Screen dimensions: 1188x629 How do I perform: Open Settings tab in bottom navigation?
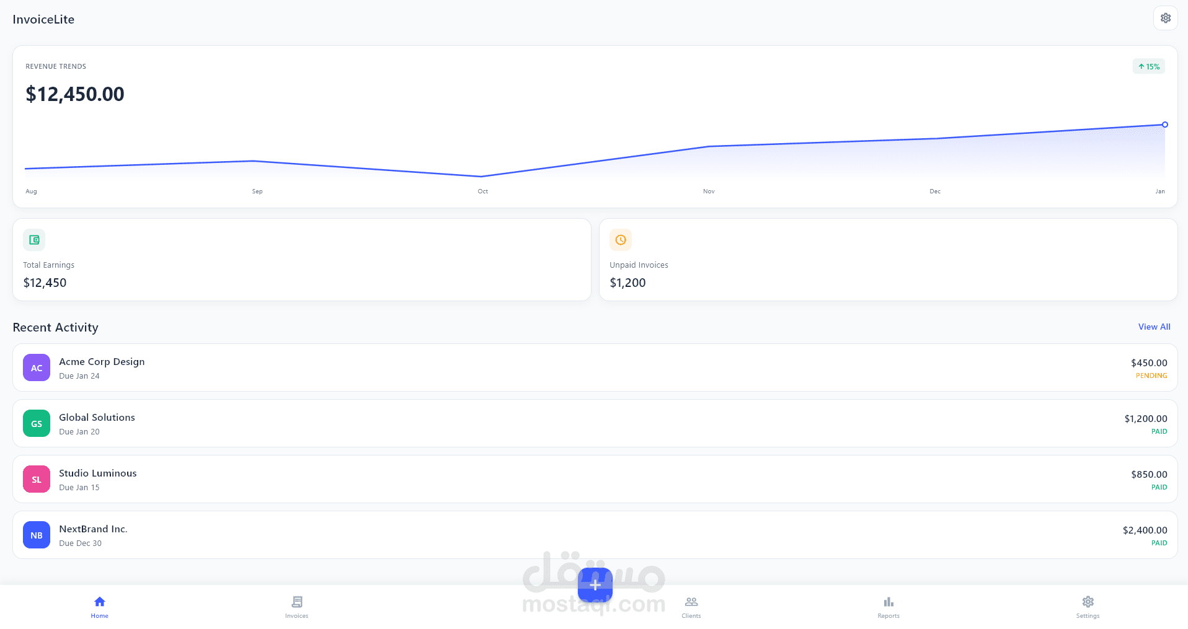pos(1088,607)
